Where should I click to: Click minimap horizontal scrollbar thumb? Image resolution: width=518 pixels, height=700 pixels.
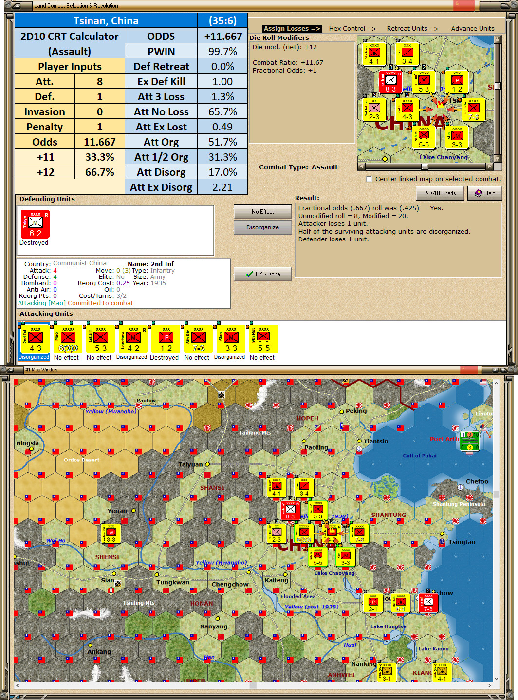425,166
